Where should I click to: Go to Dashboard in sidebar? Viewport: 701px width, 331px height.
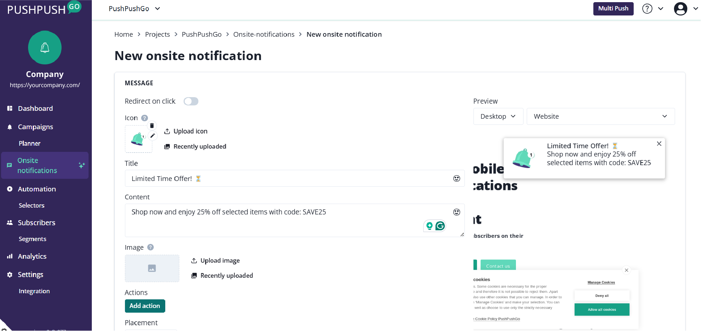pos(35,108)
